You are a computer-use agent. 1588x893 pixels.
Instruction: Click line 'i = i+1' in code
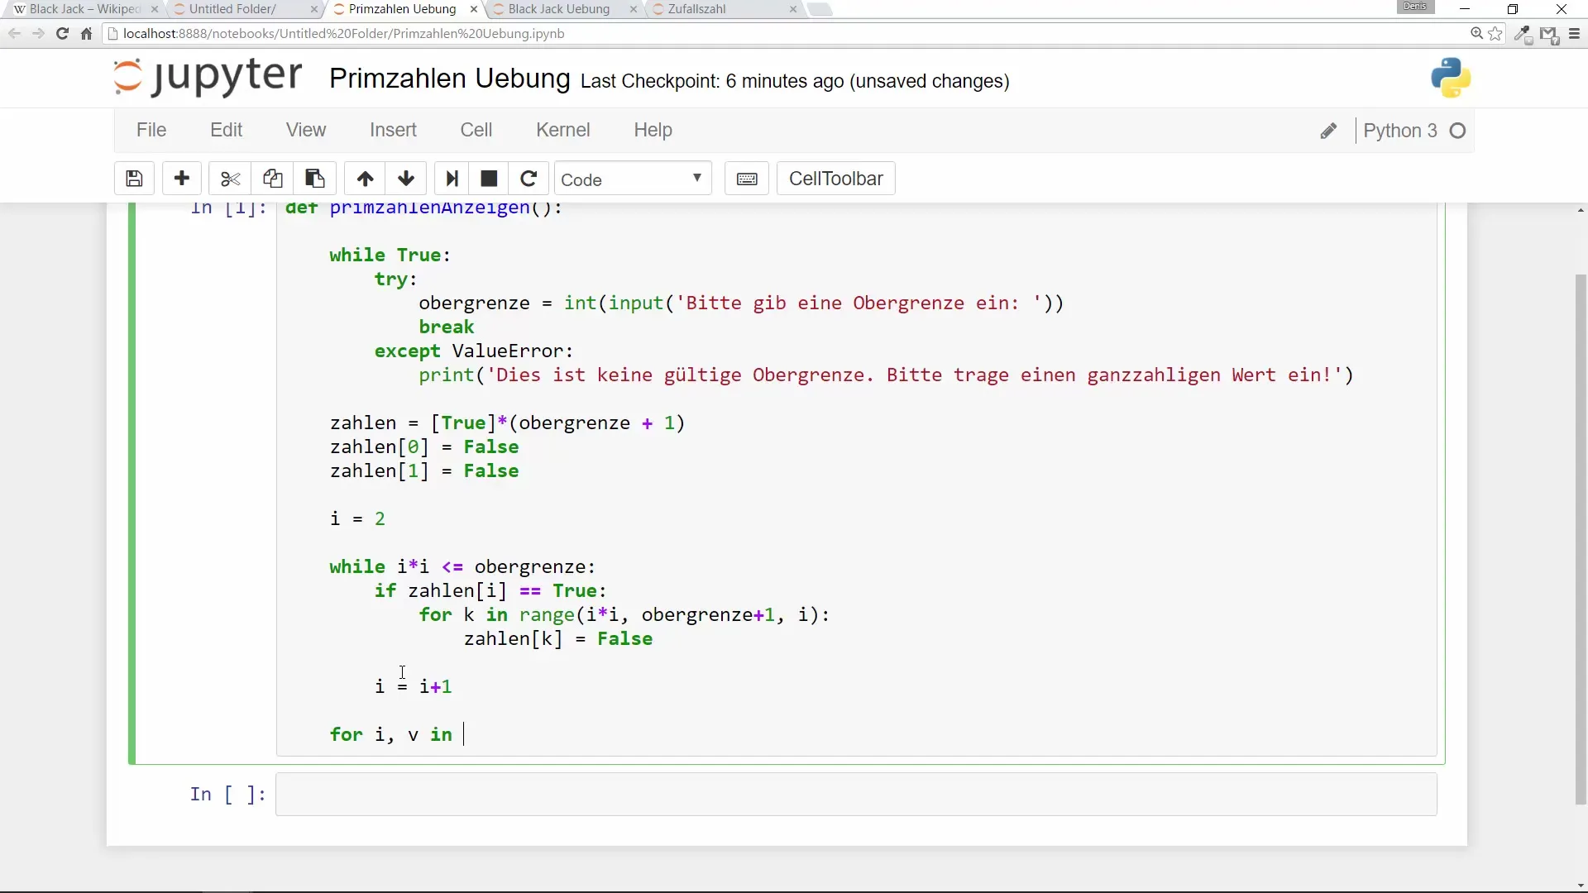tap(413, 686)
